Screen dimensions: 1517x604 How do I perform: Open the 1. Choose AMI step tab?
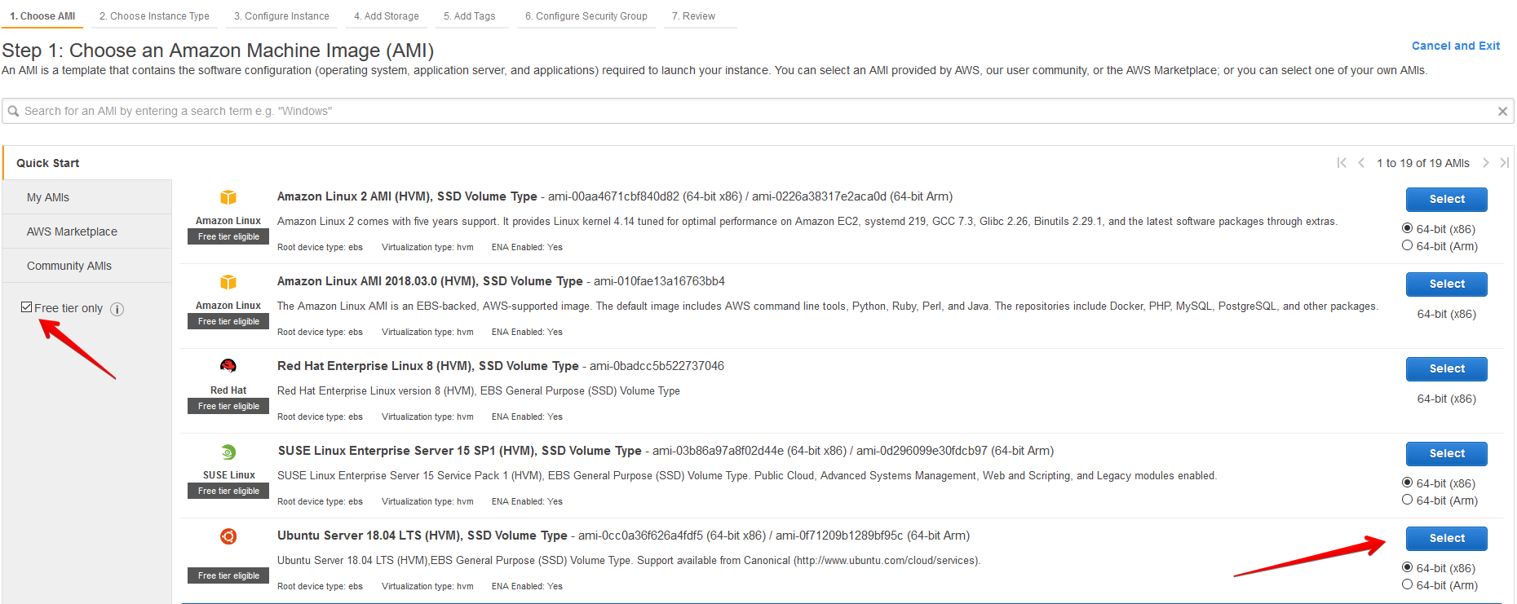[x=42, y=16]
